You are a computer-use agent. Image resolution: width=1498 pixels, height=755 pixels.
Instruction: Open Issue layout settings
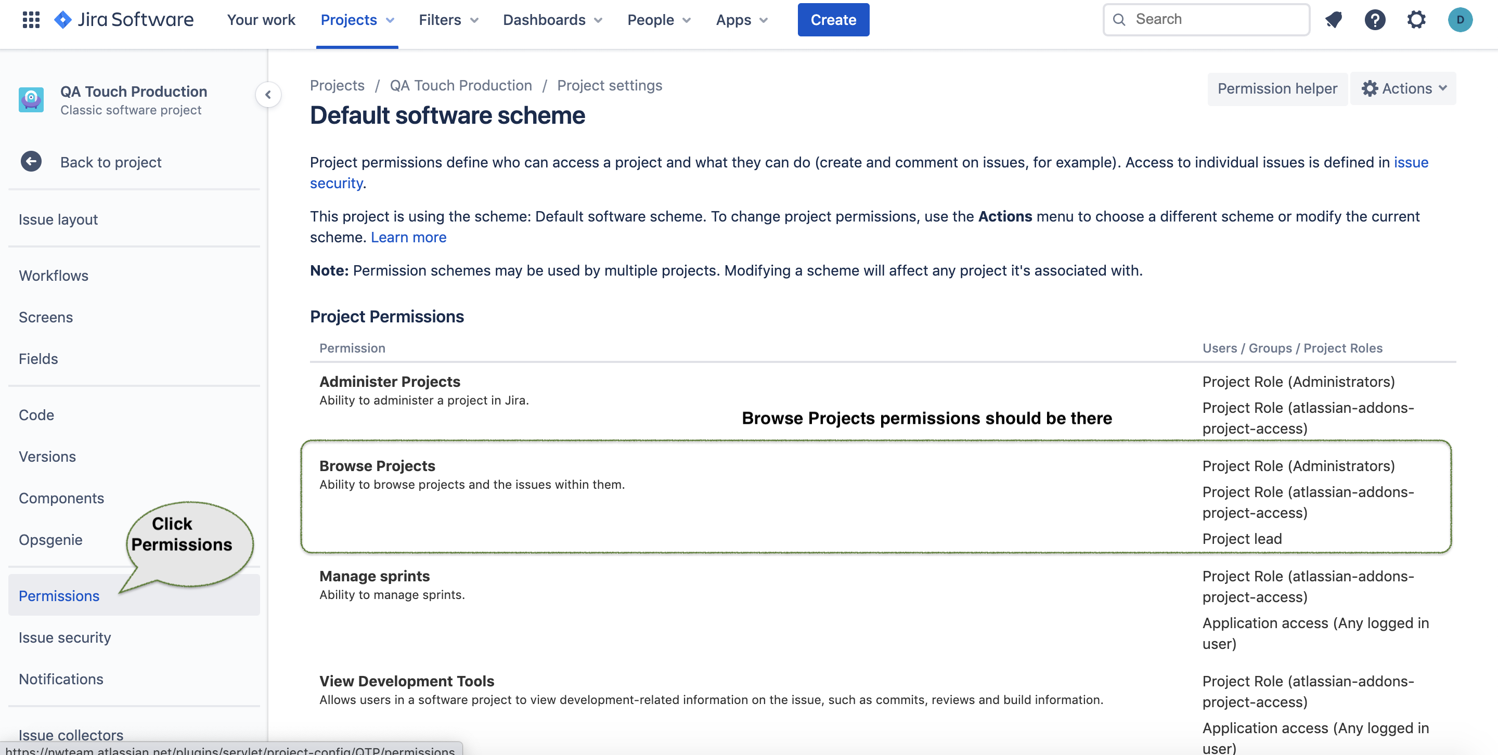click(58, 219)
